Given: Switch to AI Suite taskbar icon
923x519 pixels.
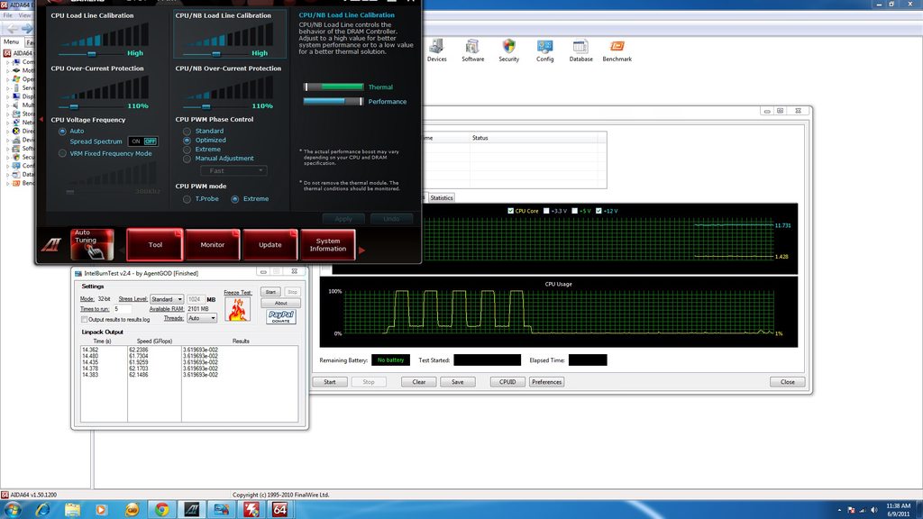Looking at the screenshot, I should [x=192, y=510].
